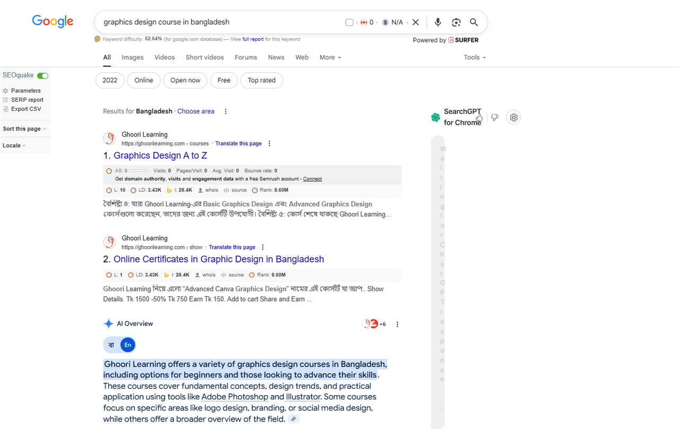Open search by image camera icon
This screenshot has height=429, width=679.
coord(456,22)
